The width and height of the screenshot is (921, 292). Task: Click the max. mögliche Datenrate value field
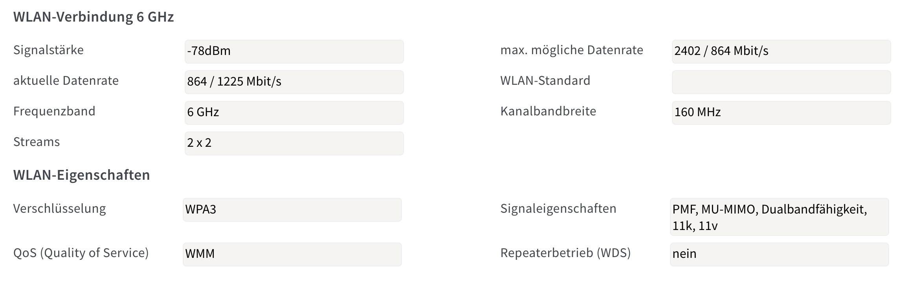[781, 51]
